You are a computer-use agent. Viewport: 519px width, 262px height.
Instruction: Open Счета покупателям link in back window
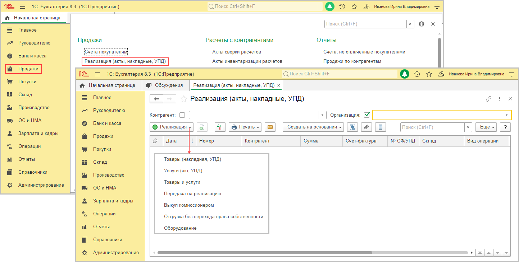(106, 52)
